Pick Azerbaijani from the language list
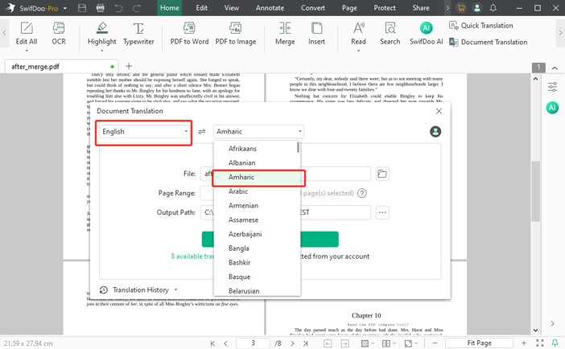The height and width of the screenshot is (349, 565). (257, 234)
